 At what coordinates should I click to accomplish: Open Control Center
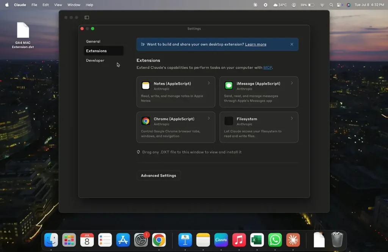point(339,5)
